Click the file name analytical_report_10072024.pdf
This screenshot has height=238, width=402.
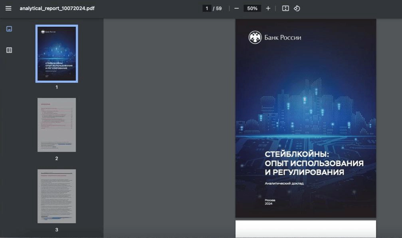[57, 8]
